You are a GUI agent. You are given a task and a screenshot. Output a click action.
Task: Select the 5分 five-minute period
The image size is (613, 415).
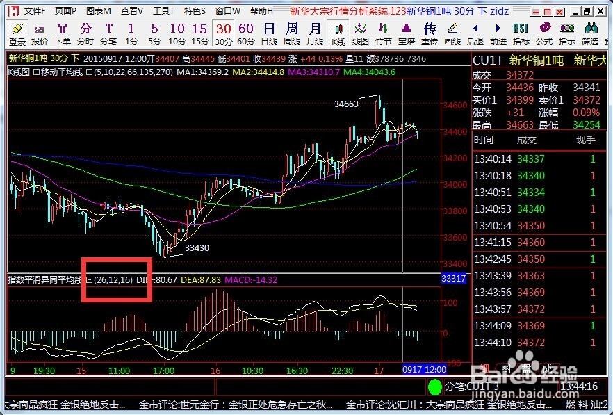154,34
